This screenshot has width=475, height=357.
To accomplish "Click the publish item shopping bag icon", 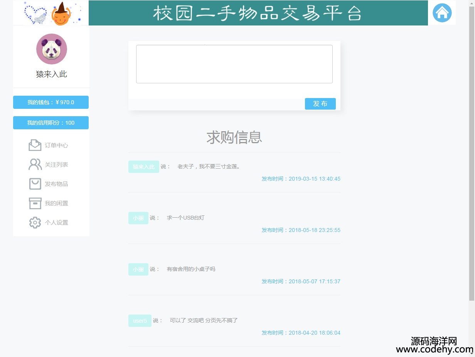I will coord(35,184).
